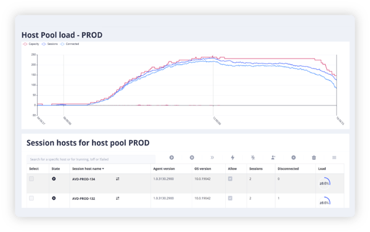Click the Disconnected value 1 for AVD-PROD-132

pos(279,198)
